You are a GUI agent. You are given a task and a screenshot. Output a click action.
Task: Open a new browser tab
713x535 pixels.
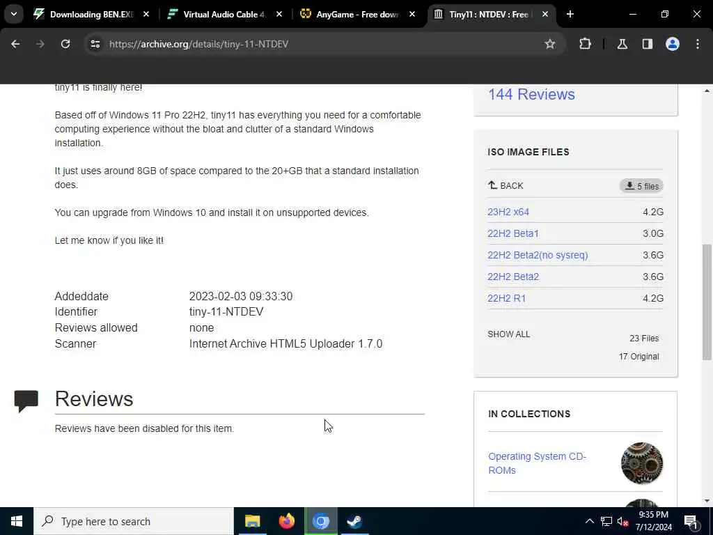click(x=570, y=14)
